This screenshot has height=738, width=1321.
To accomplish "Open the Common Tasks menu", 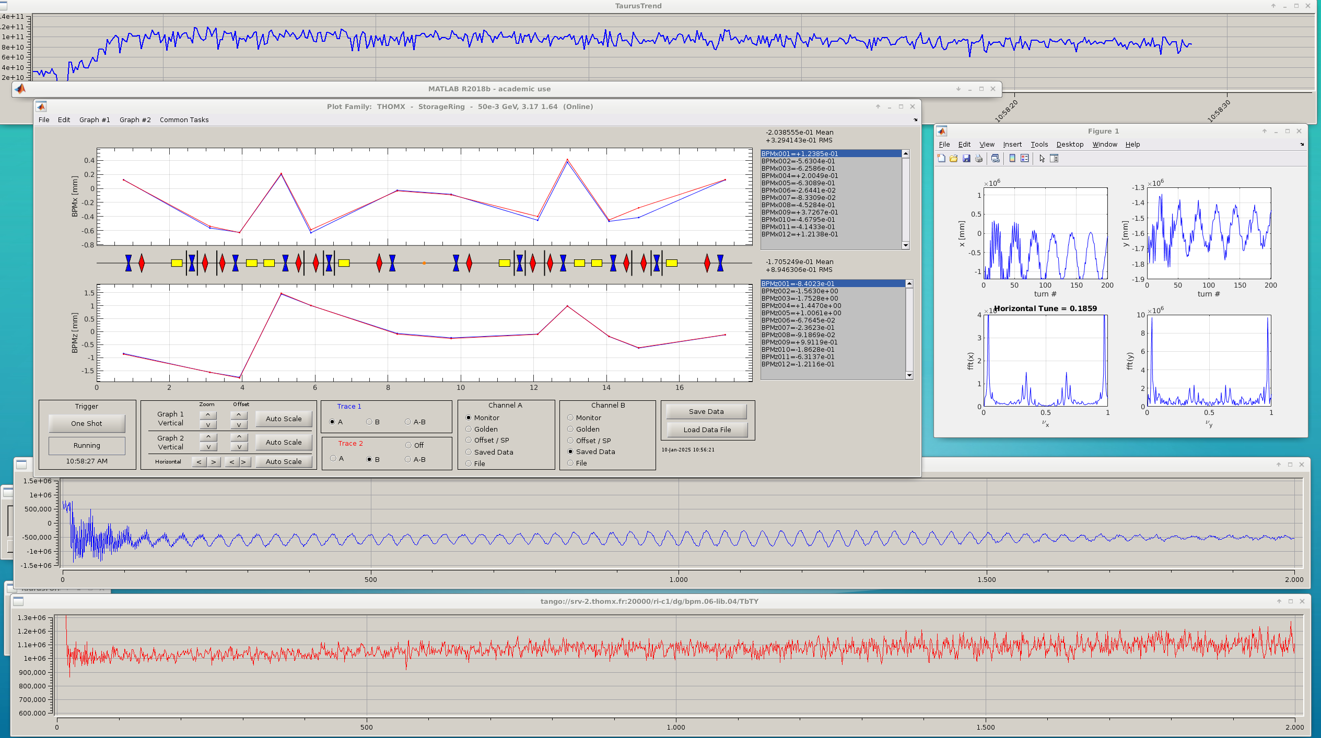I will tap(184, 120).
